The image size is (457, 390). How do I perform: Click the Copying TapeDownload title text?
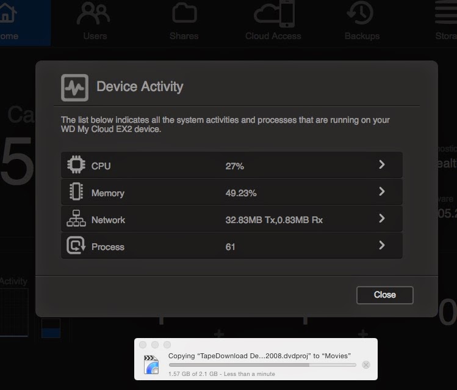(259, 356)
